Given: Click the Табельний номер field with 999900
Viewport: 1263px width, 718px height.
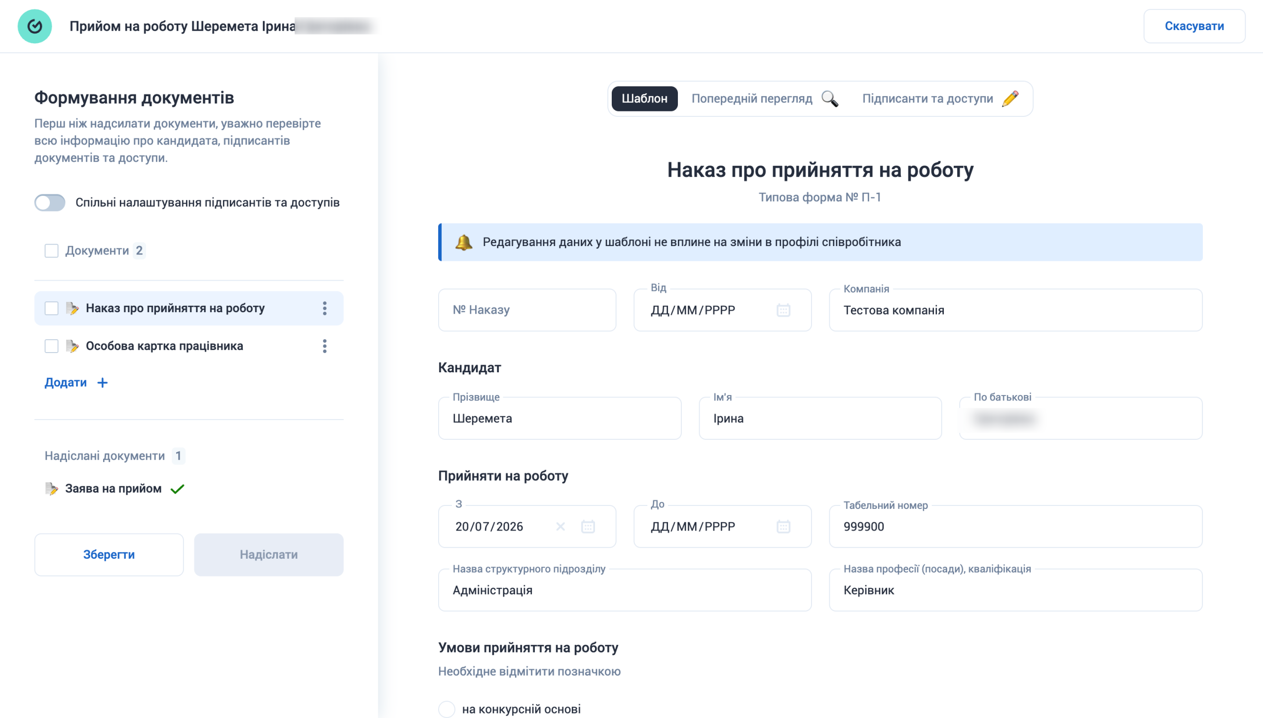Looking at the screenshot, I should 1015,527.
